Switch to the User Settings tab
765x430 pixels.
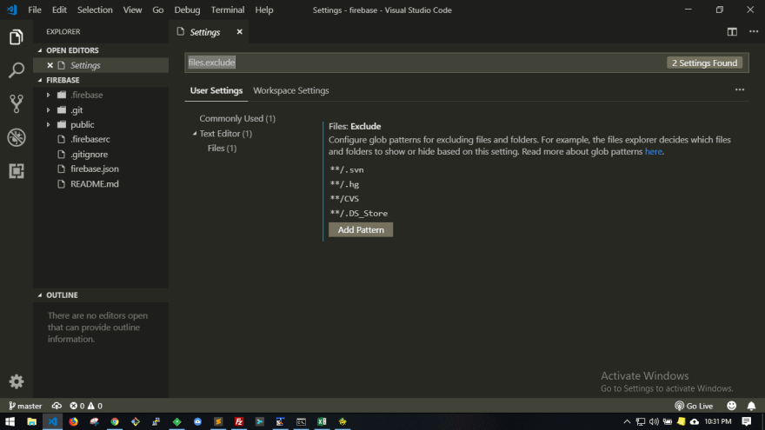(216, 90)
